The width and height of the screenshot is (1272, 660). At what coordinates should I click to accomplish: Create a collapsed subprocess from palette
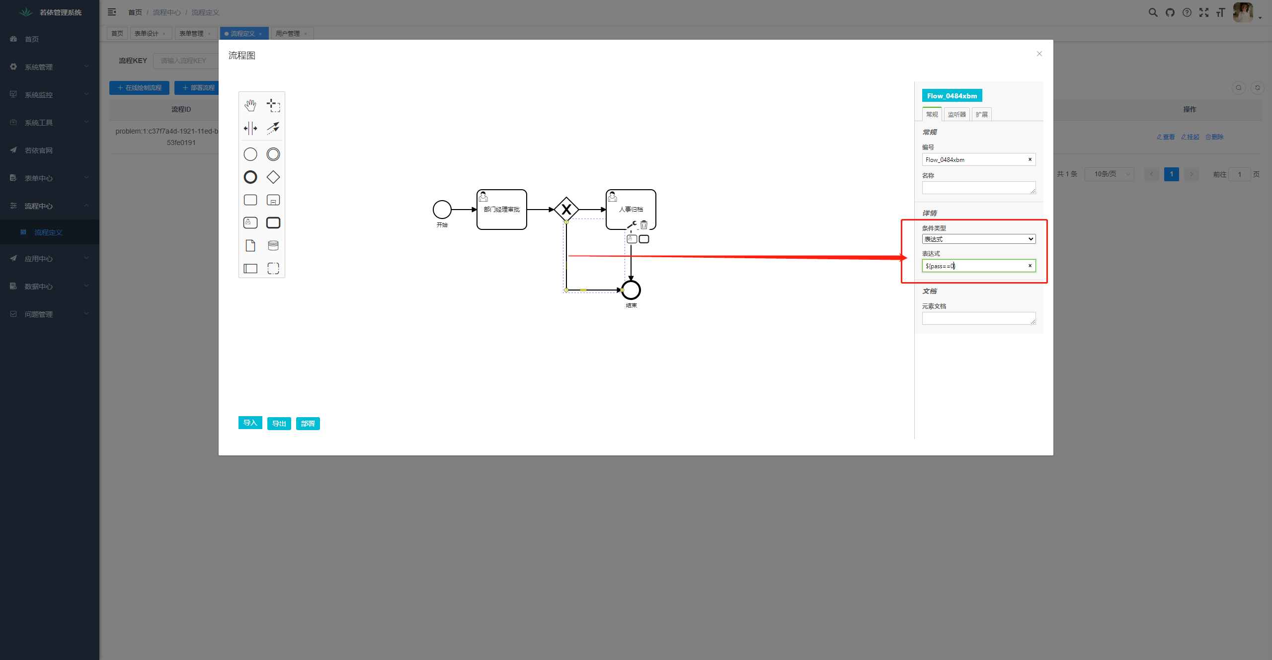click(x=273, y=200)
